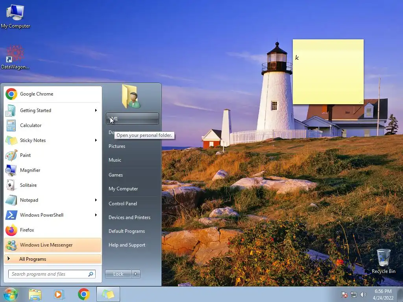Click the yellow sticky note text area
This screenshot has height=302, width=403.
point(328,76)
